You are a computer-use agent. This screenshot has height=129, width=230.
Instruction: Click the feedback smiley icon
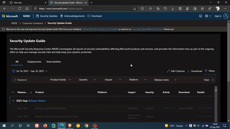pyautogui.click(x=201, y=16)
